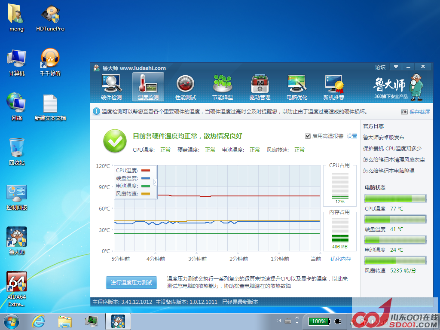The image size is (440, 330).
Task: Select 回收站 recycle bin icon
Action: pyautogui.click(x=17, y=152)
